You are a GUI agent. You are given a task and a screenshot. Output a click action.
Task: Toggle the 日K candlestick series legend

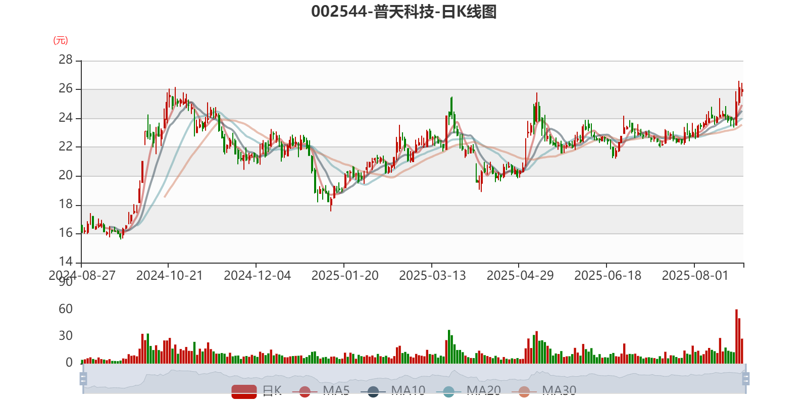[257, 391]
